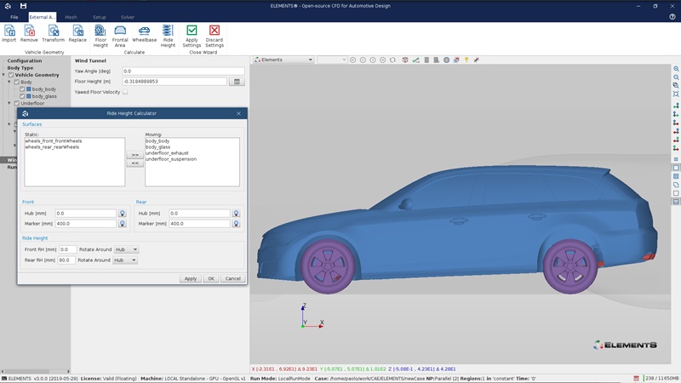Click the save disk icon in the title bar
Image resolution: width=681 pixels, height=383 pixels.
(x=24, y=6)
